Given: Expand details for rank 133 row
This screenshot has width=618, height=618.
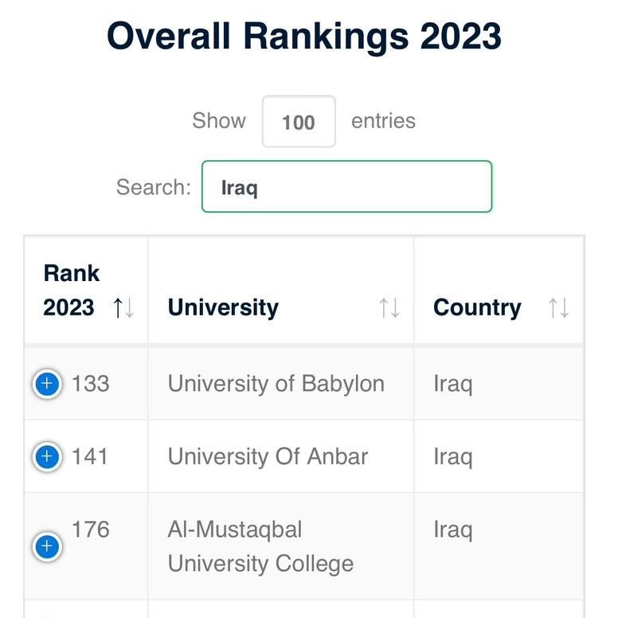Looking at the screenshot, I should click(47, 385).
